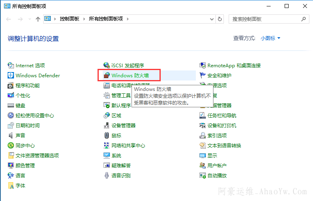Screen dimensions: 313x201
Task: Open the 任务栏和导航 icon
Action: (x=203, y=115)
